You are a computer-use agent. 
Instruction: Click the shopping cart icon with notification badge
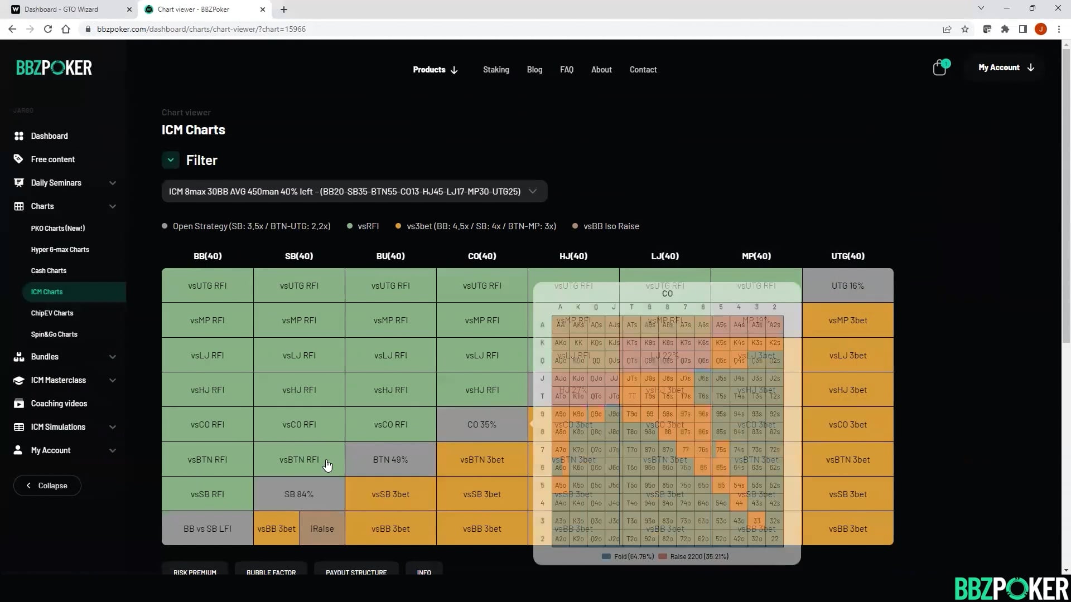point(940,67)
